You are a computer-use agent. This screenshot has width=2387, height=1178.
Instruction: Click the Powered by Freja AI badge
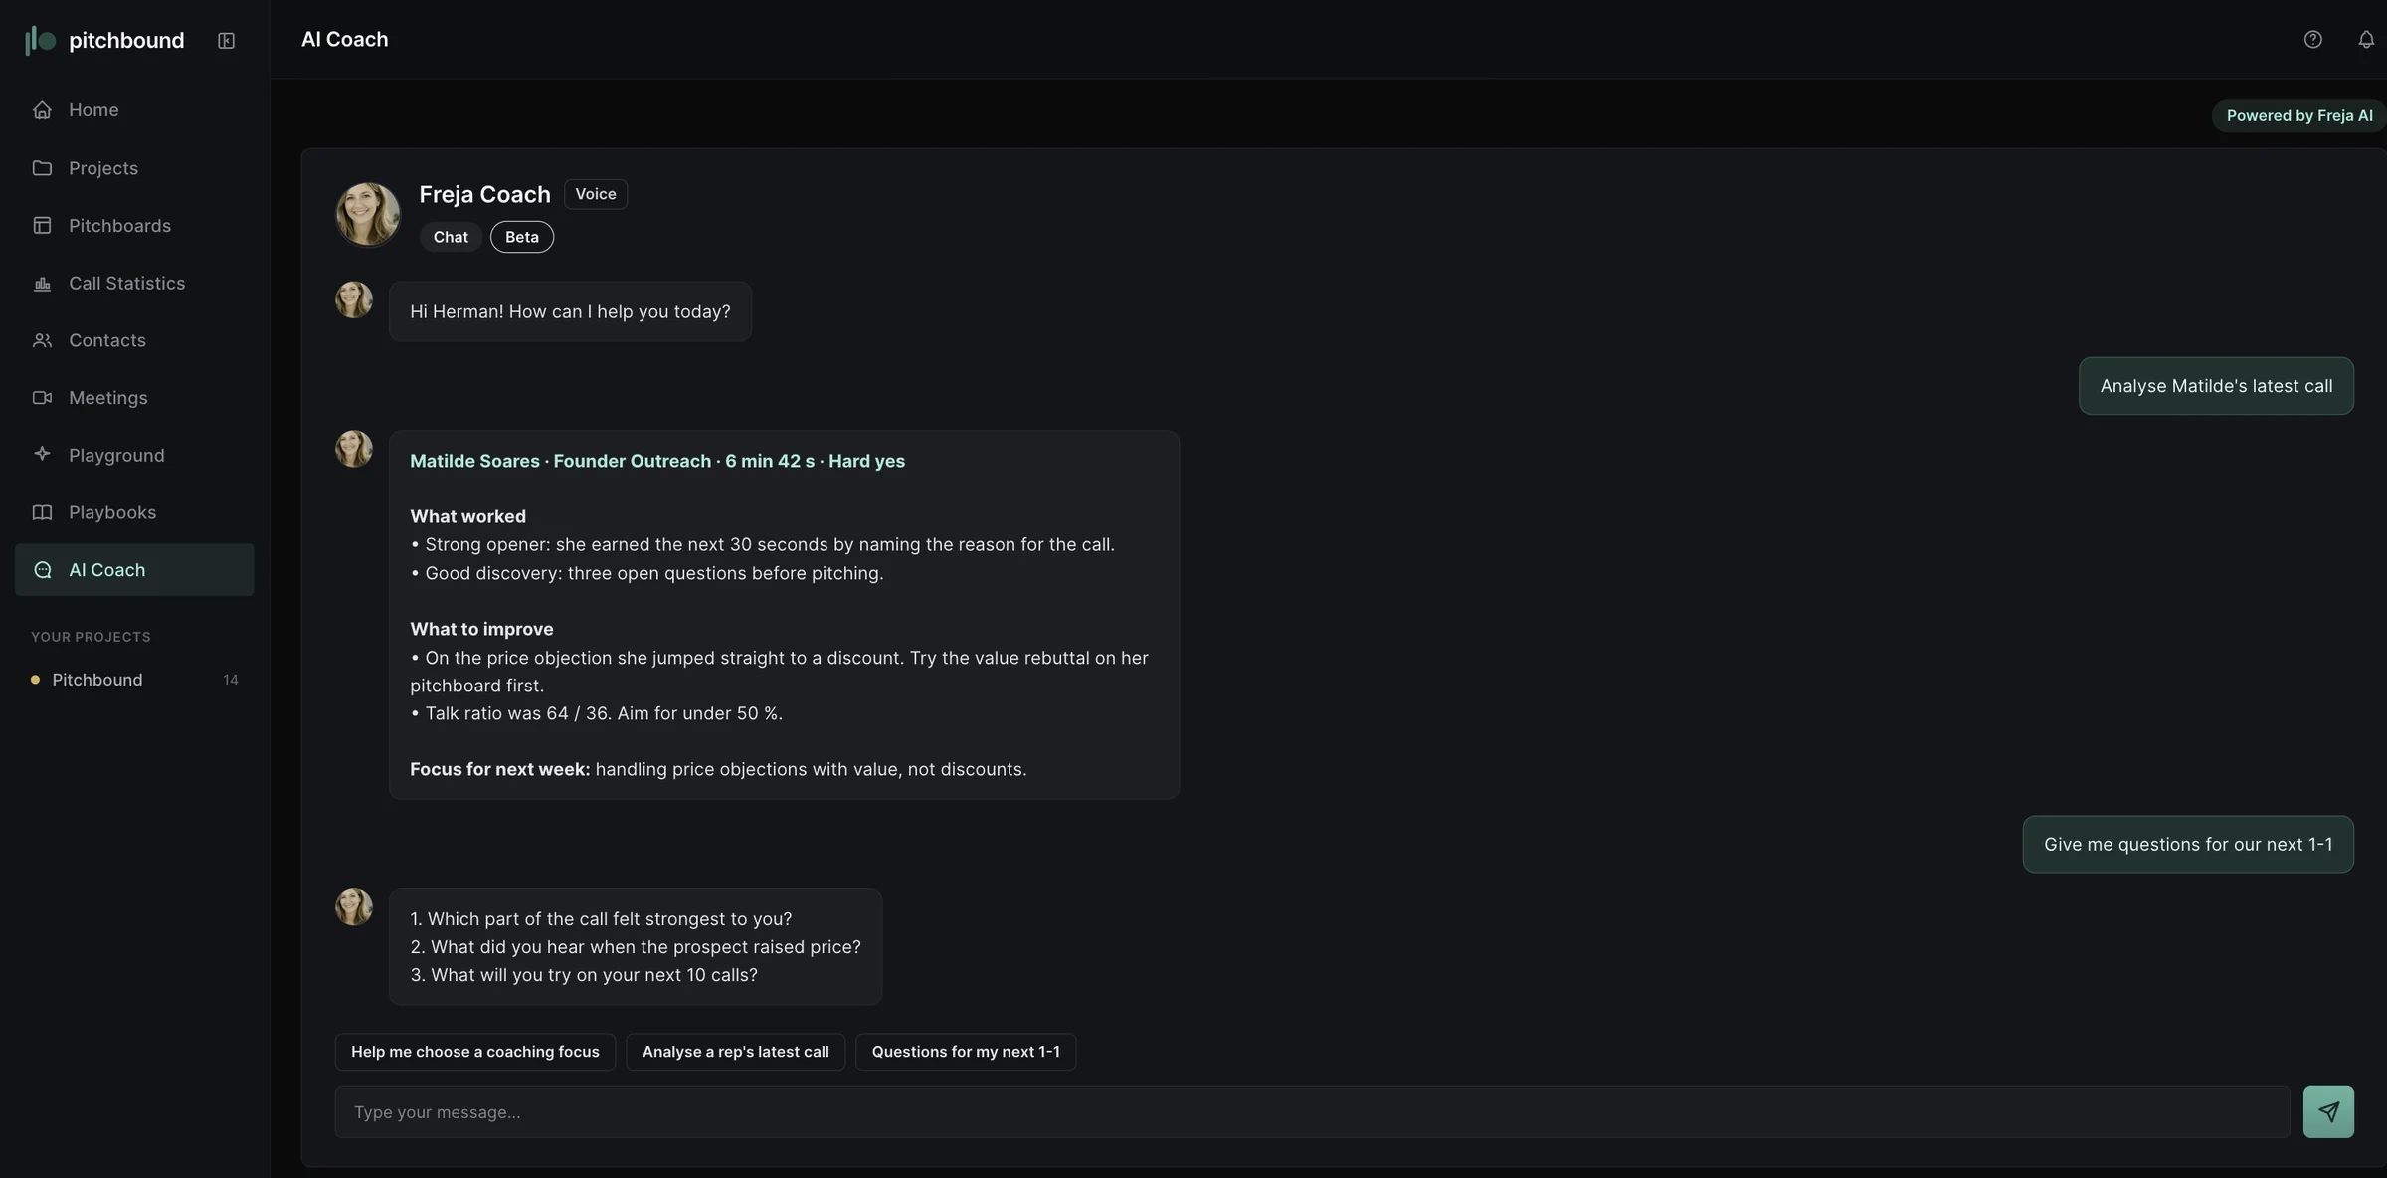2298,115
